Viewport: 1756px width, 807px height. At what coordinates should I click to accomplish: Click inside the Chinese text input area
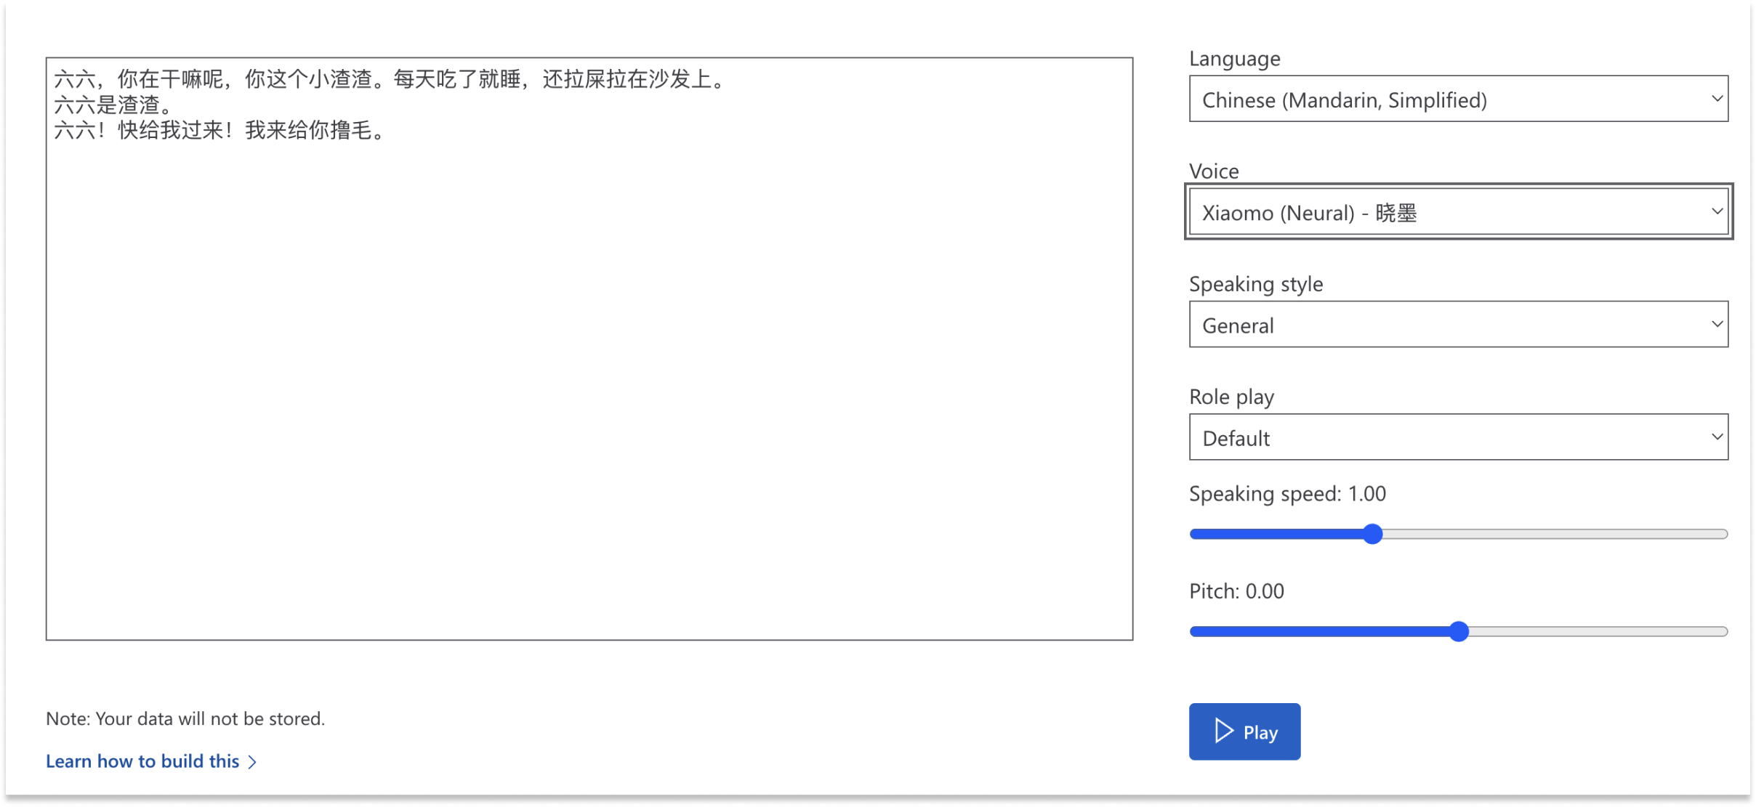click(x=589, y=349)
